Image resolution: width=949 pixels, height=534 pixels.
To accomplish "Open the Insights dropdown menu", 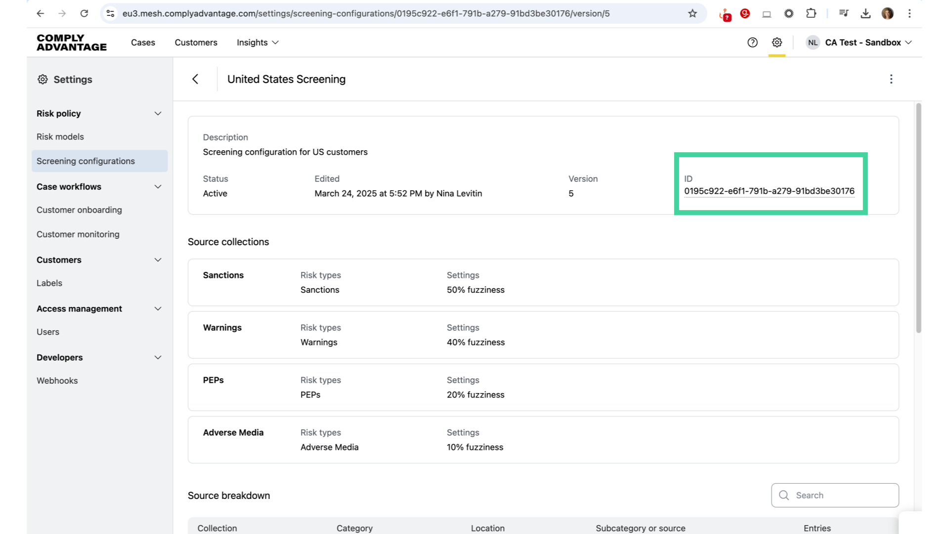I will pos(257,43).
